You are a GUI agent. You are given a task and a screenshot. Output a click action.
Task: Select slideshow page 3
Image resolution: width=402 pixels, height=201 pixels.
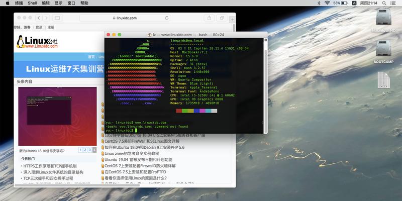point(90,150)
